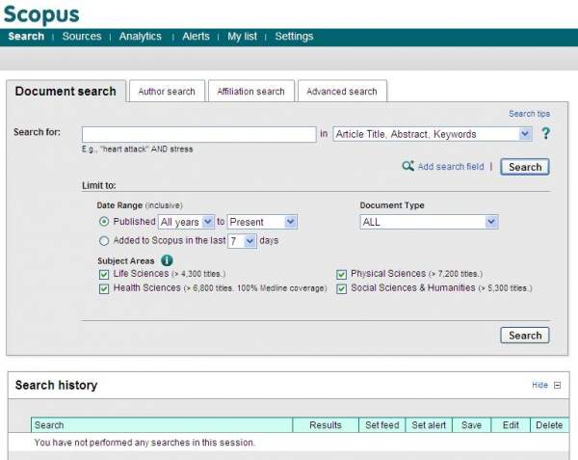Click the lower Search button below subject areas
The height and width of the screenshot is (460, 578).
point(525,336)
